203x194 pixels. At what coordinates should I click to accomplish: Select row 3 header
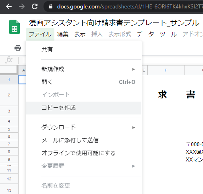[9, 111]
